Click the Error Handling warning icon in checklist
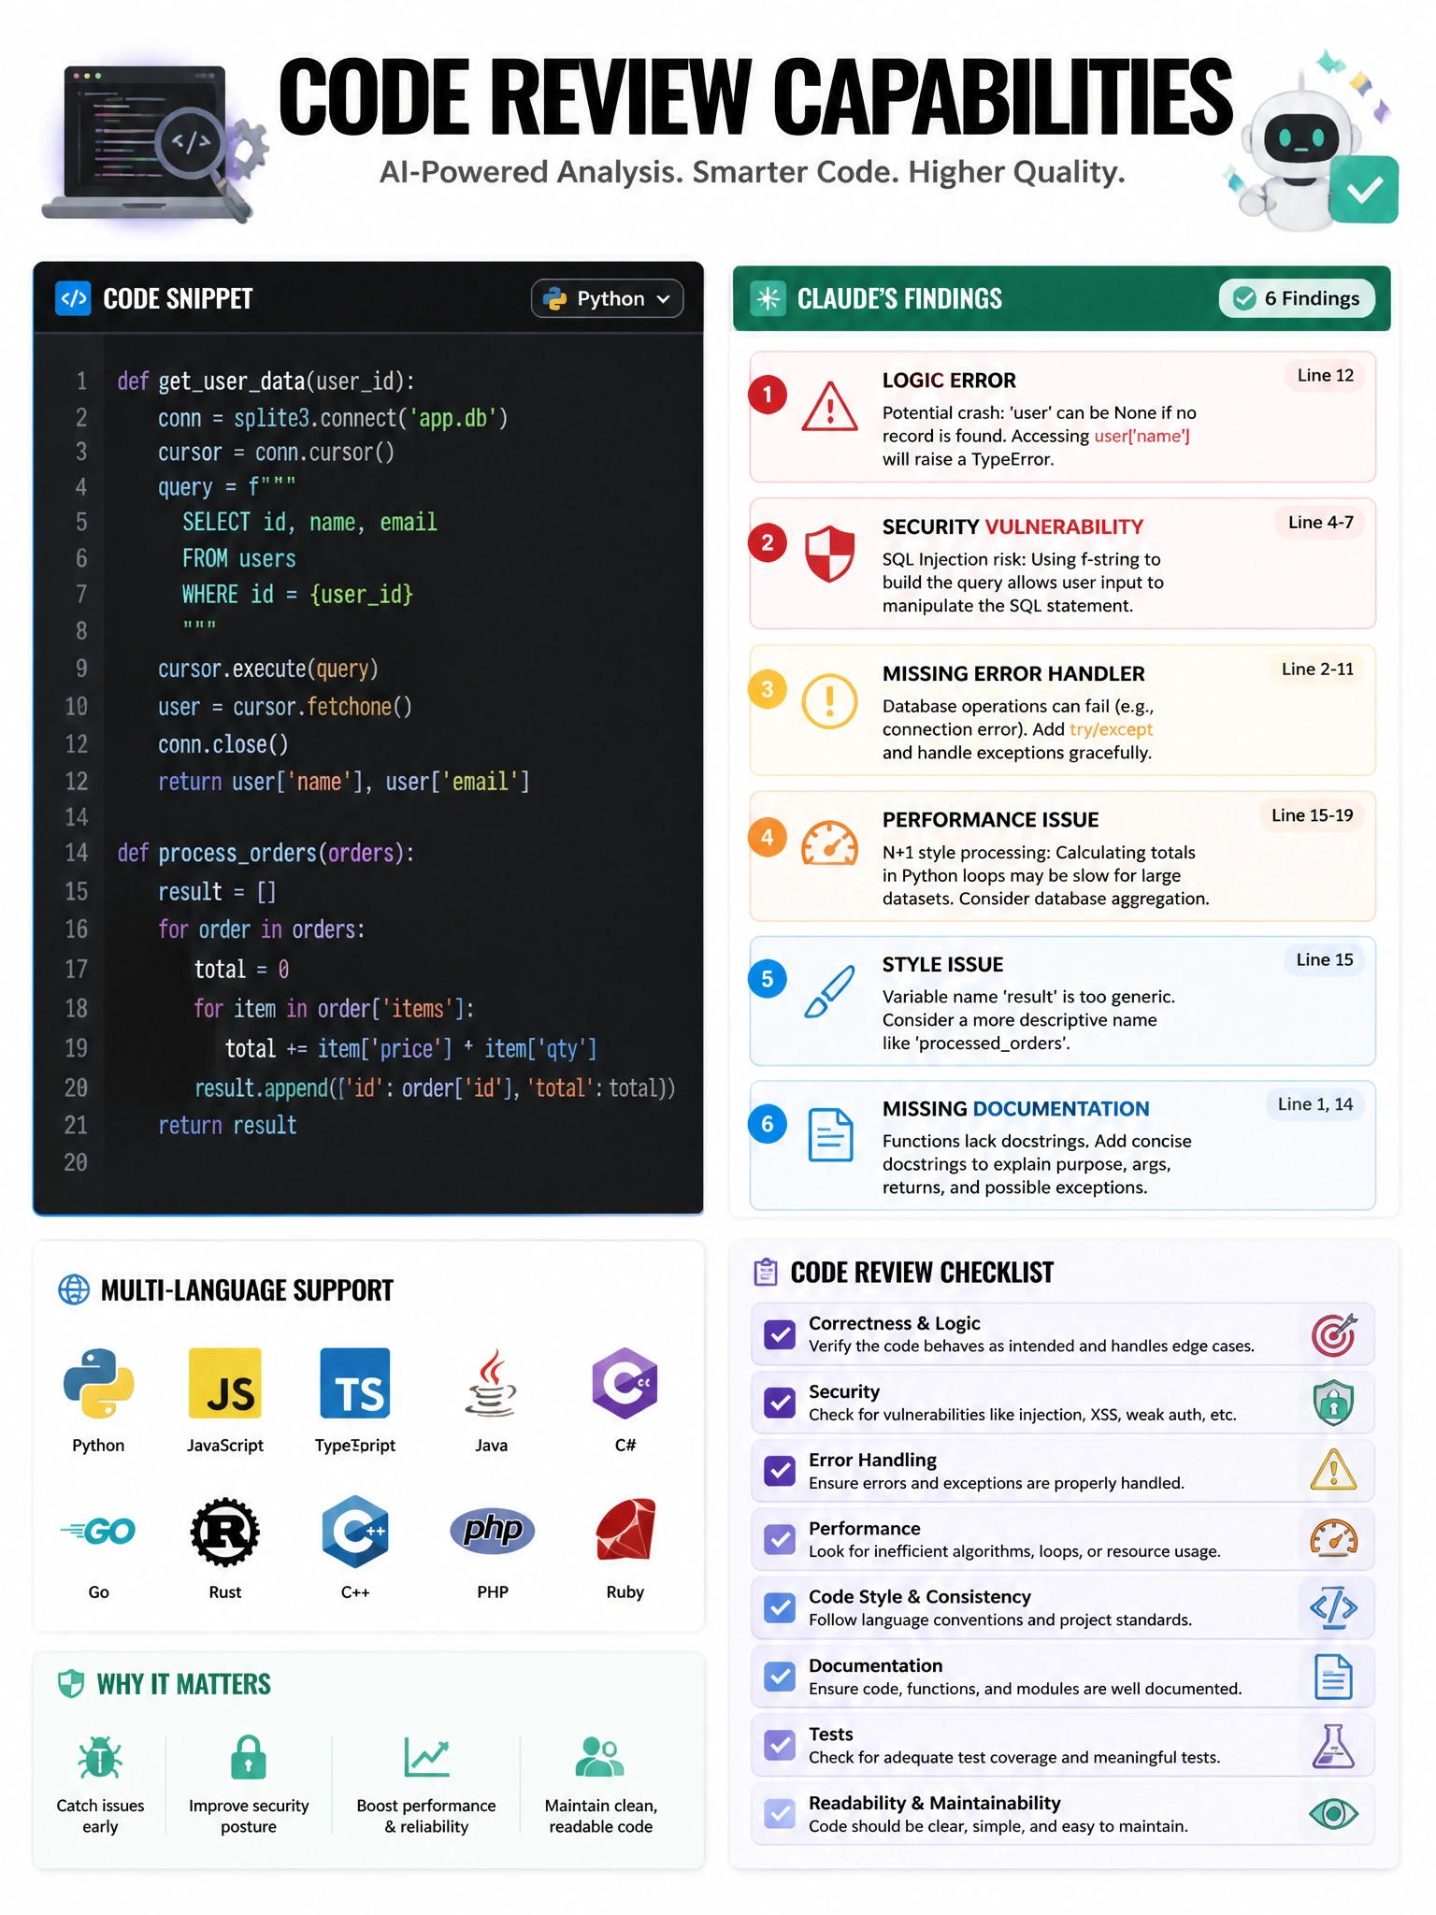Viewport: 1436px width, 1915px height. (x=1333, y=1470)
